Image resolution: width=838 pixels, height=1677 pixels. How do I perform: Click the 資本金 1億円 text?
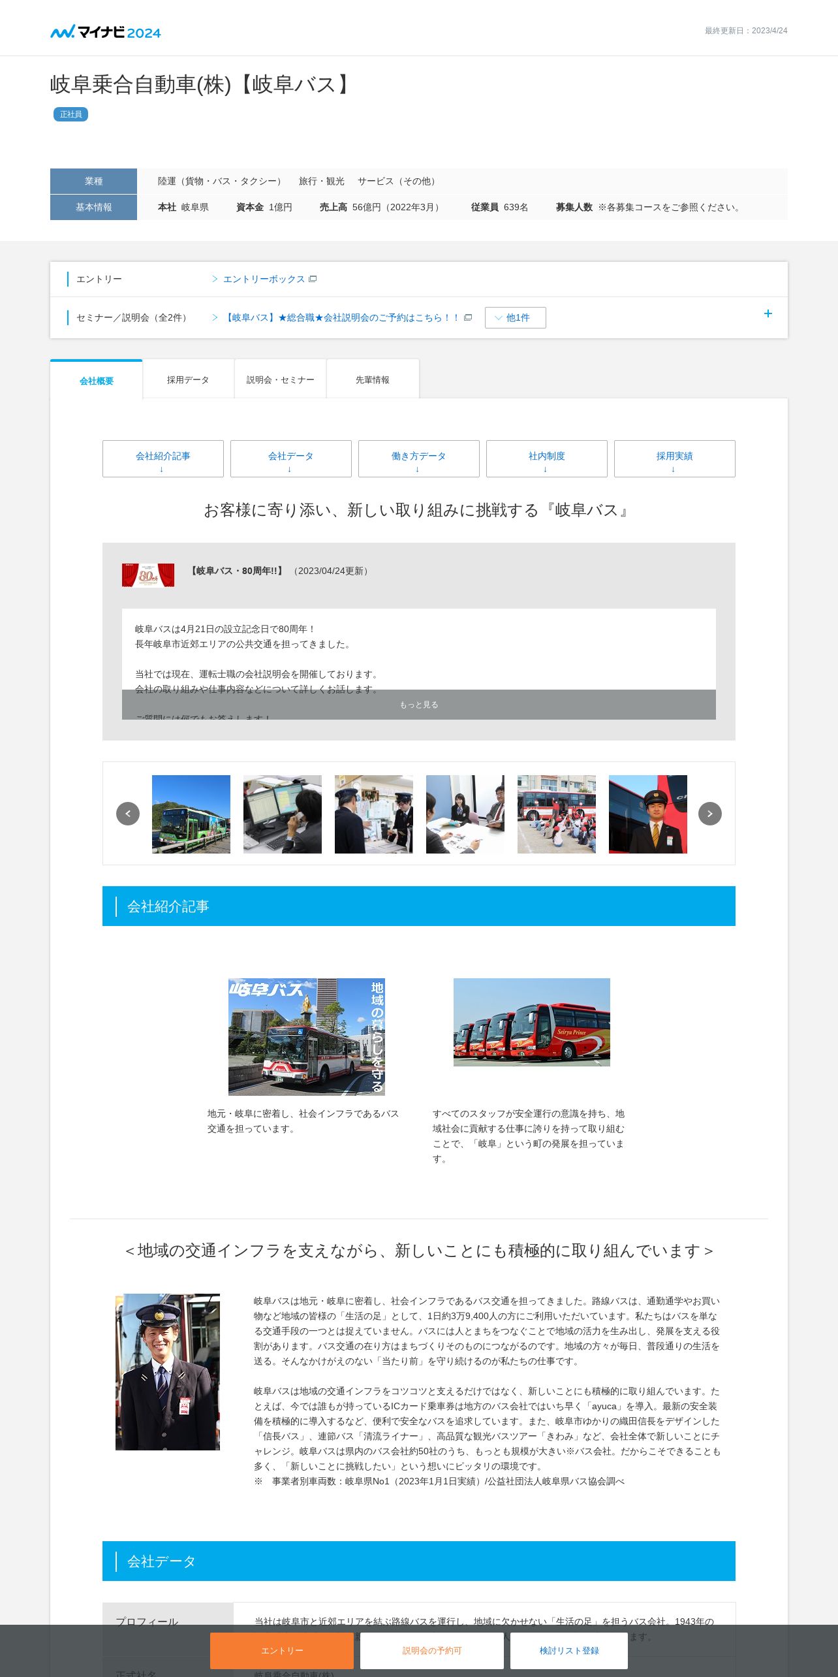click(264, 207)
